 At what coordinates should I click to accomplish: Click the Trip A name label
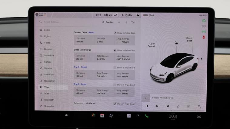[x=76, y=67]
